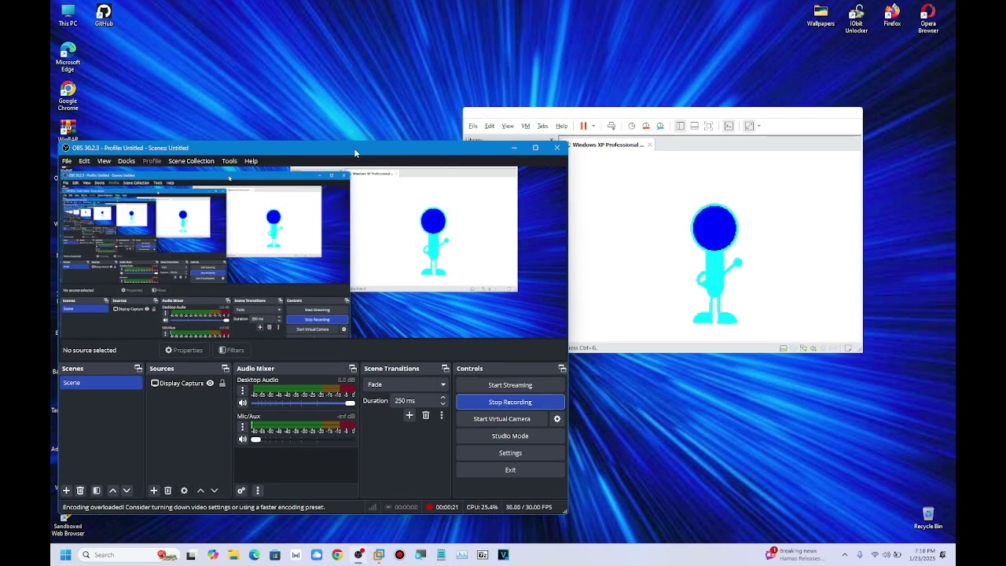Click the Exit button in Controls
The height and width of the screenshot is (566, 1006).
[x=510, y=470]
